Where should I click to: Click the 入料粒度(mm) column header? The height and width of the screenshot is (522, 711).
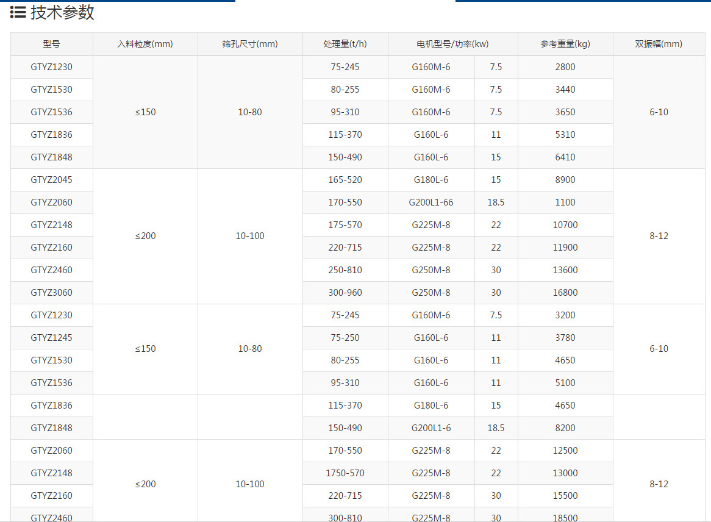tap(145, 44)
